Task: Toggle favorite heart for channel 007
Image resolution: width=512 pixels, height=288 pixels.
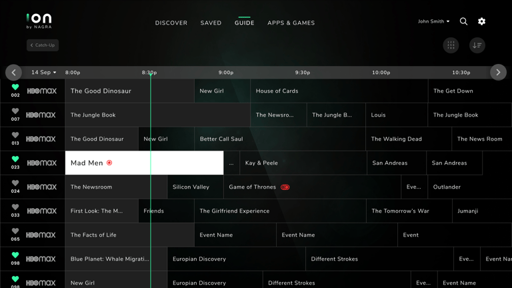Action: click(15, 111)
